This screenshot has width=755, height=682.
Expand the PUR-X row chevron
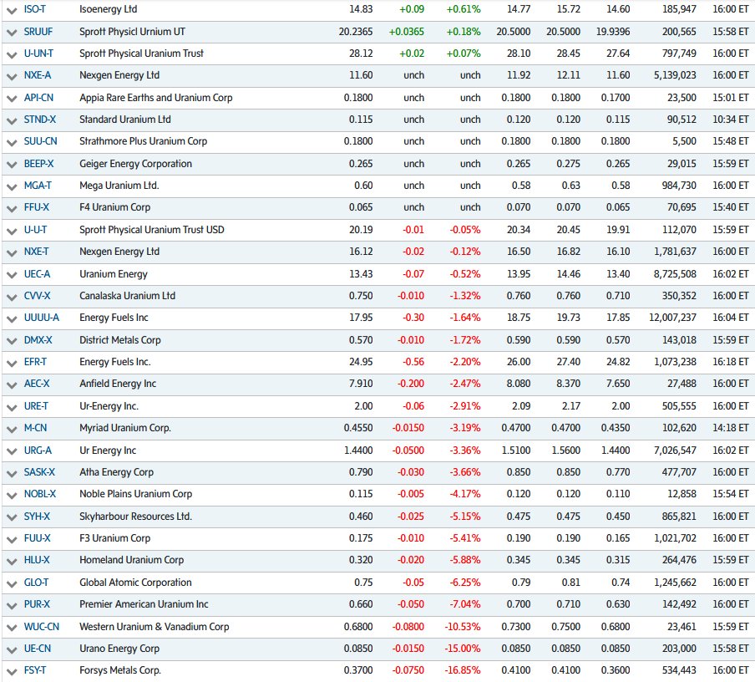pyautogui.click(x=12, y=605)
